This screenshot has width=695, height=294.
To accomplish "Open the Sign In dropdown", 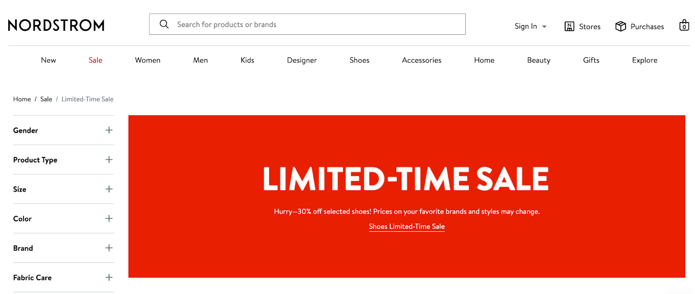I will click(x=530, y=26).
